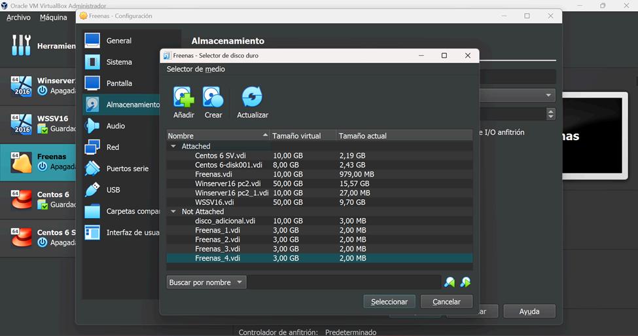Open USB settings icon in sidebar

[92, 190]
